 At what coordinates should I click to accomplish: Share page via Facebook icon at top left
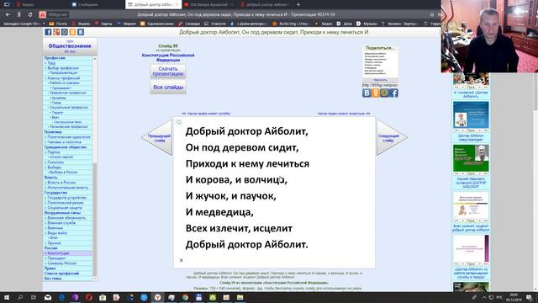(x=48, y=32)
